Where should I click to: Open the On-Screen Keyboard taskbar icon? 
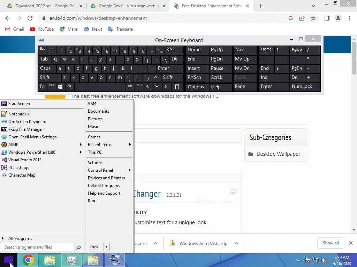pyautogui.click(x=114, y=260)
